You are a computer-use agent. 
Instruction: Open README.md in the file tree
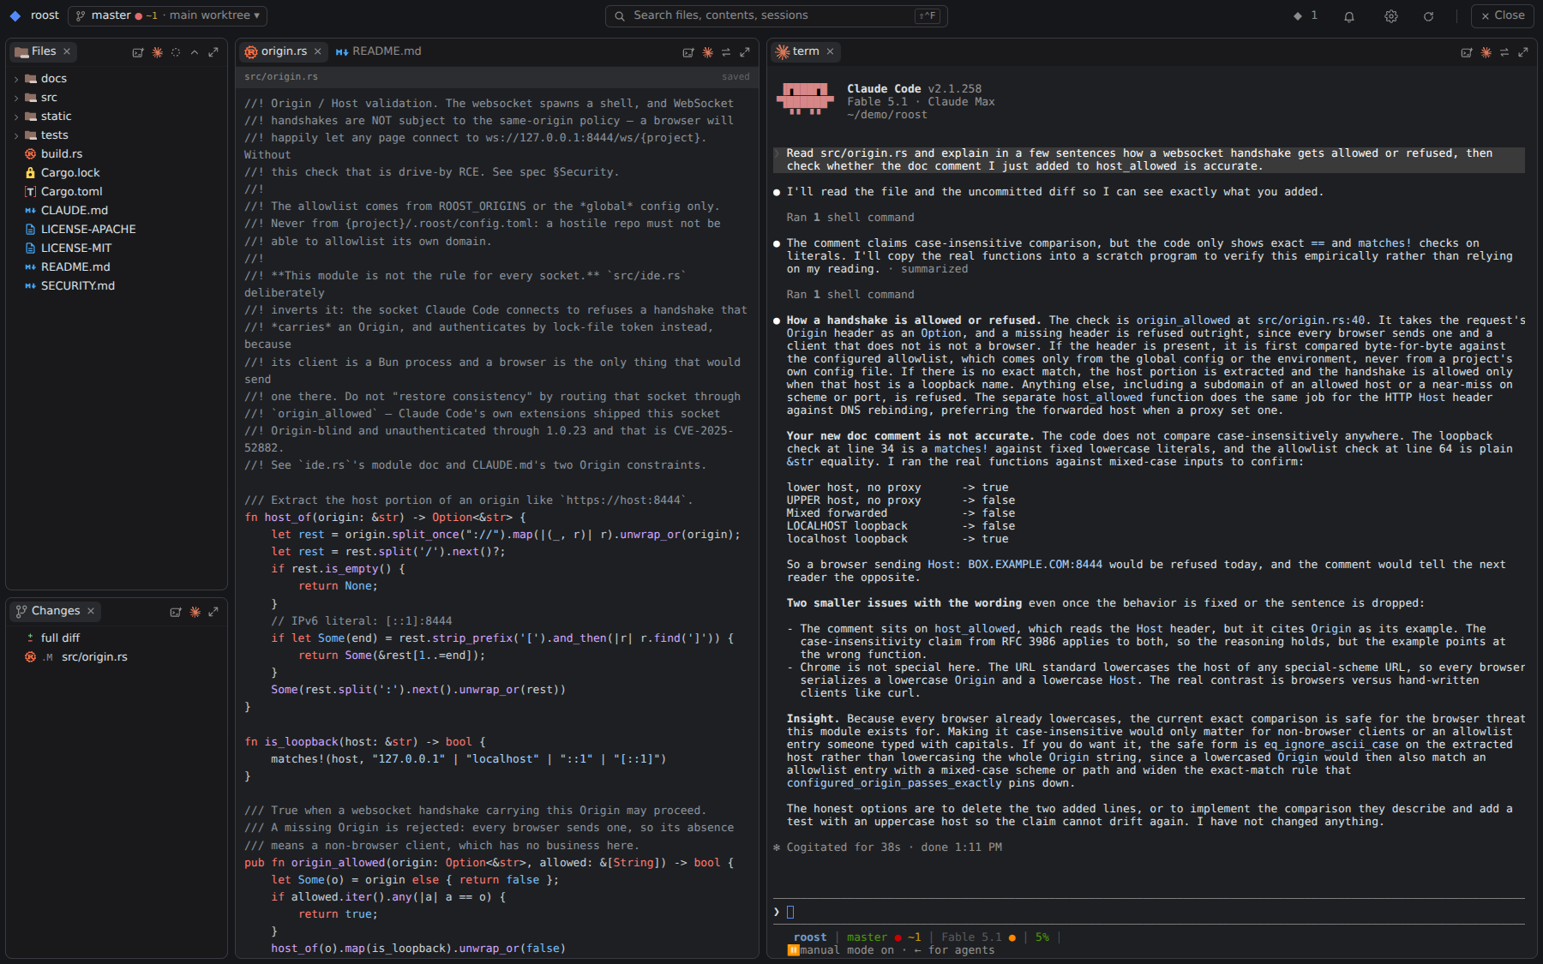point(116,266)
